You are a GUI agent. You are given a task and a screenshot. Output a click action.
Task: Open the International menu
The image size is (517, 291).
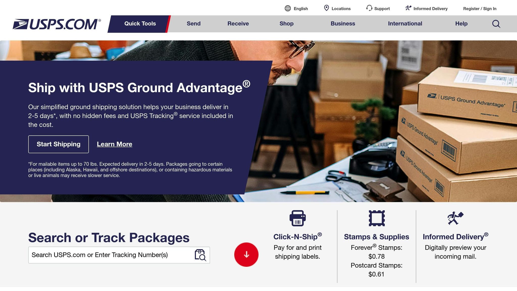click(x=405, y=23)
